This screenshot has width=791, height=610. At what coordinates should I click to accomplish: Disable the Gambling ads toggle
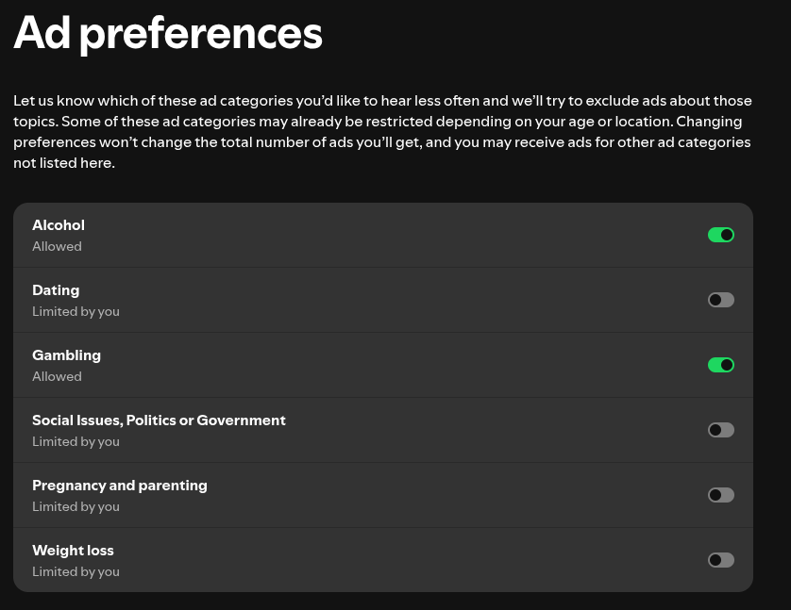721,365
